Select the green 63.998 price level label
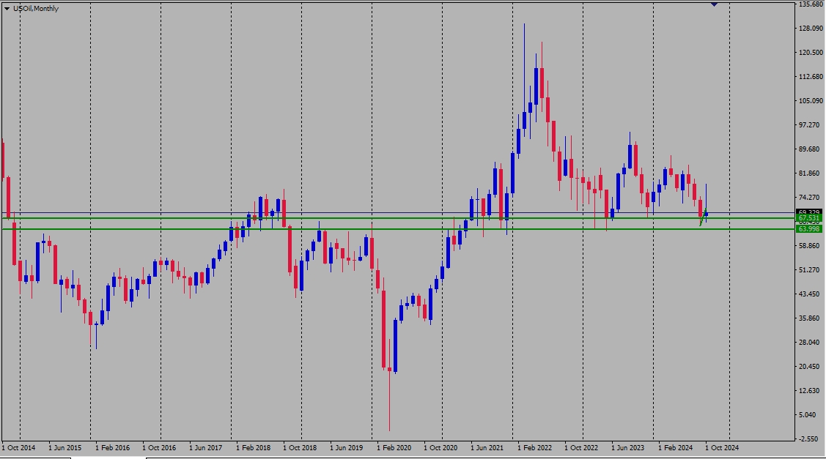The image size is (826, 459). [808, 229]
